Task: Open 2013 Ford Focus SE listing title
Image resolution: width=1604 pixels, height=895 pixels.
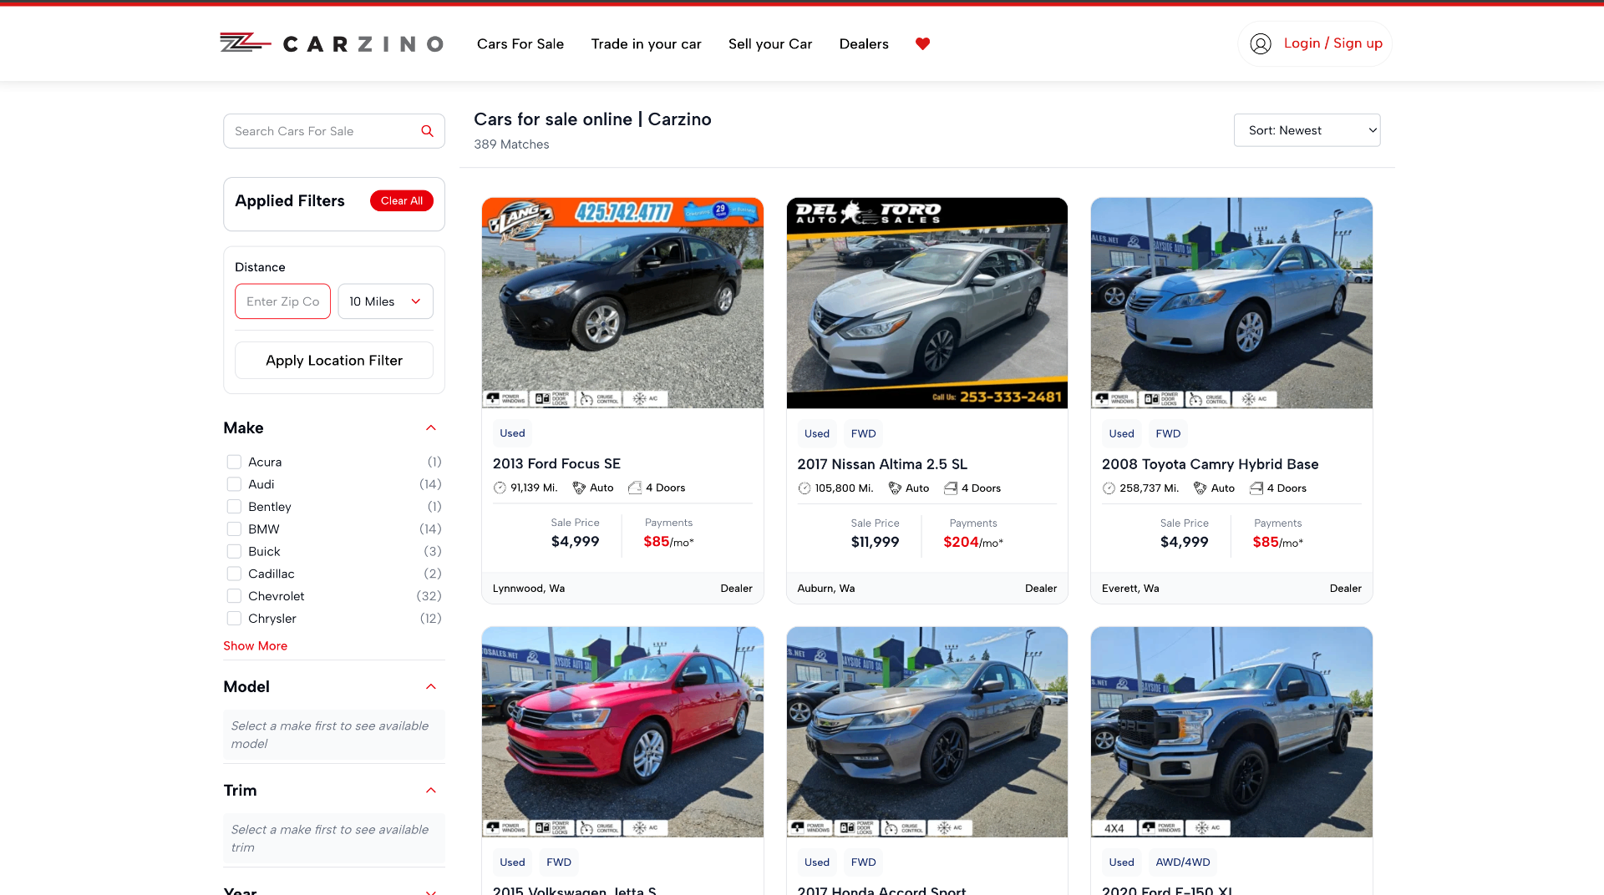Action: tap(556, 464)
